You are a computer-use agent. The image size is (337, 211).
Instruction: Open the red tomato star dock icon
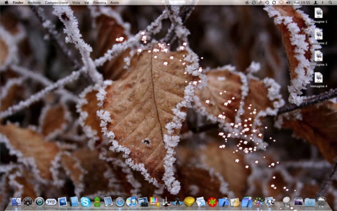click(x=212, y=202)
